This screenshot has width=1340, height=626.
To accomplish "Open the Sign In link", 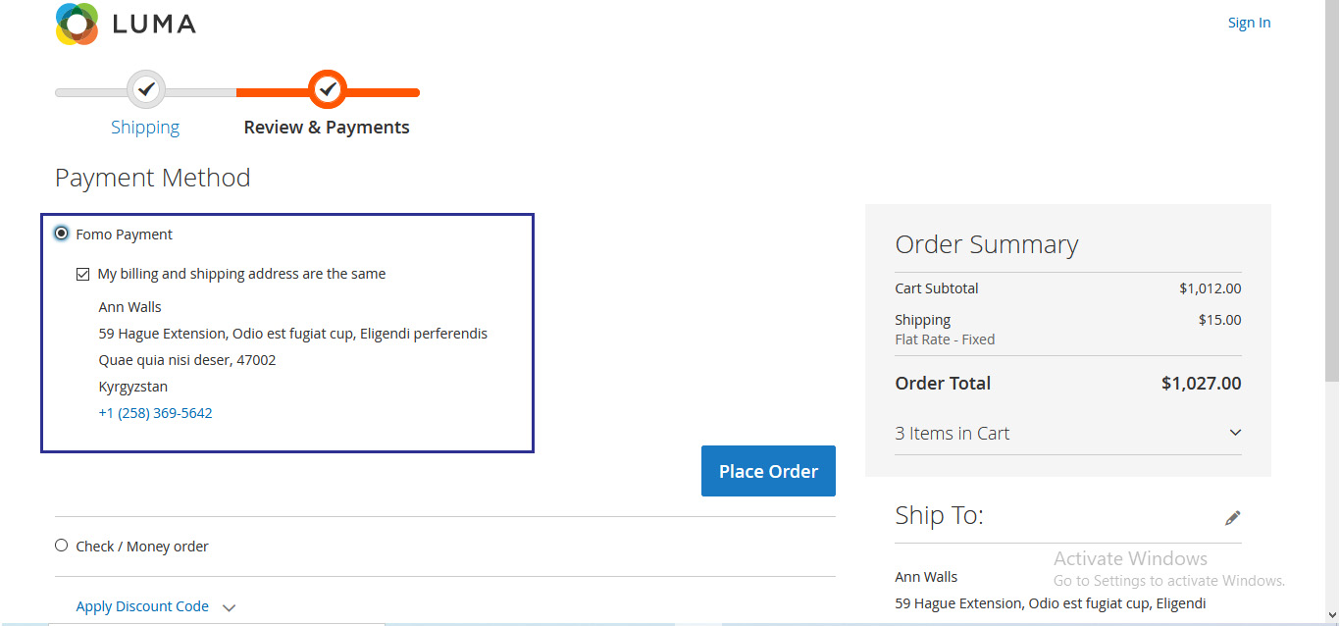I will (x=1249, y=23).
